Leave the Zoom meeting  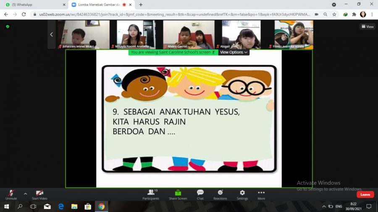(x=365, y=194)
